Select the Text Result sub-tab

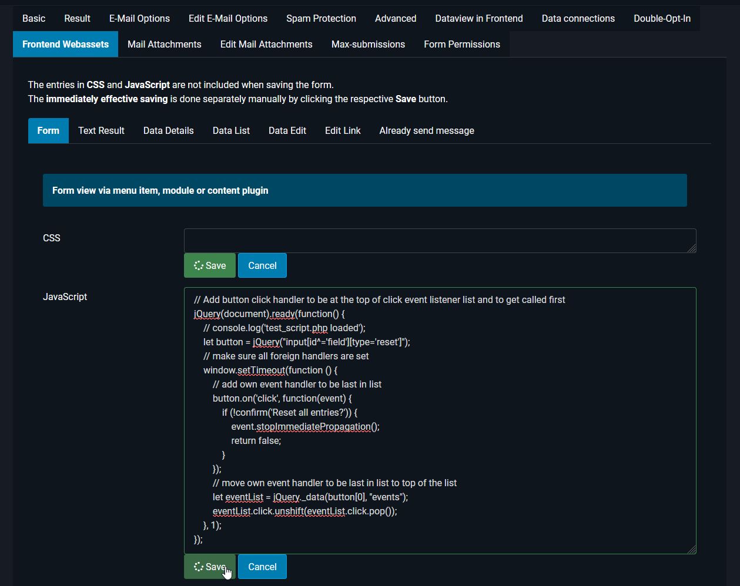tap(101, 130)
